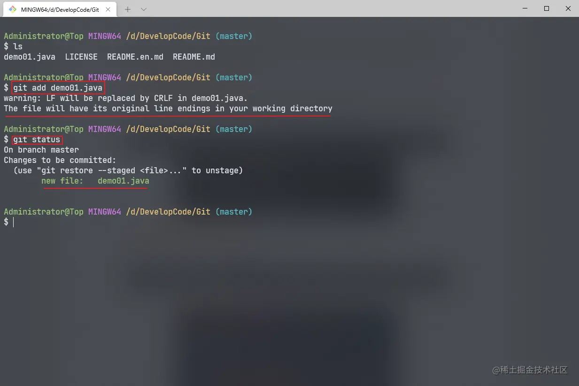
Task: Close the terminal window
Action: pyautogui.click(x=568, y=8)
